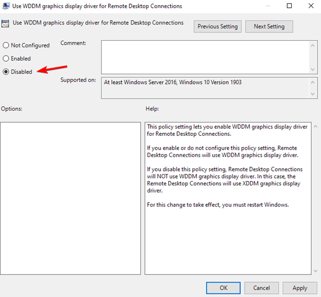Click the policy setting icon beside heading
Screen dimensions: 321x297
pos(5,24)
